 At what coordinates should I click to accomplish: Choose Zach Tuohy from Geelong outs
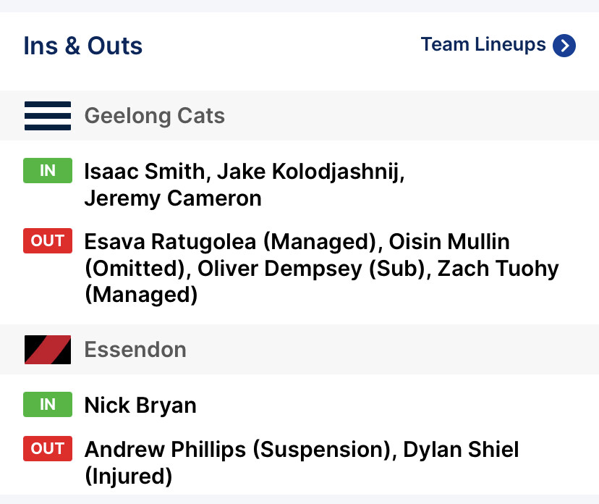498,269
